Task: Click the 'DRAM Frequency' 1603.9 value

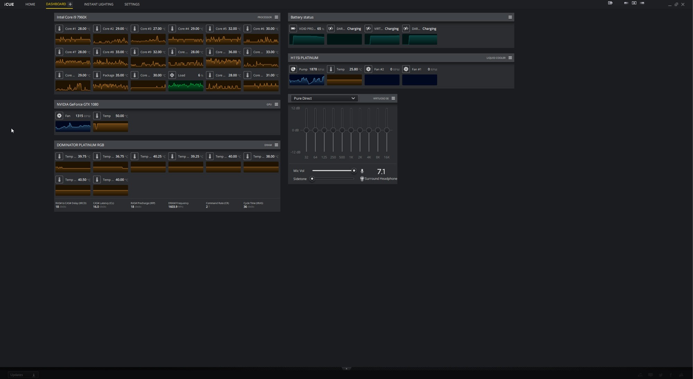Action: [x=173, y=207]
